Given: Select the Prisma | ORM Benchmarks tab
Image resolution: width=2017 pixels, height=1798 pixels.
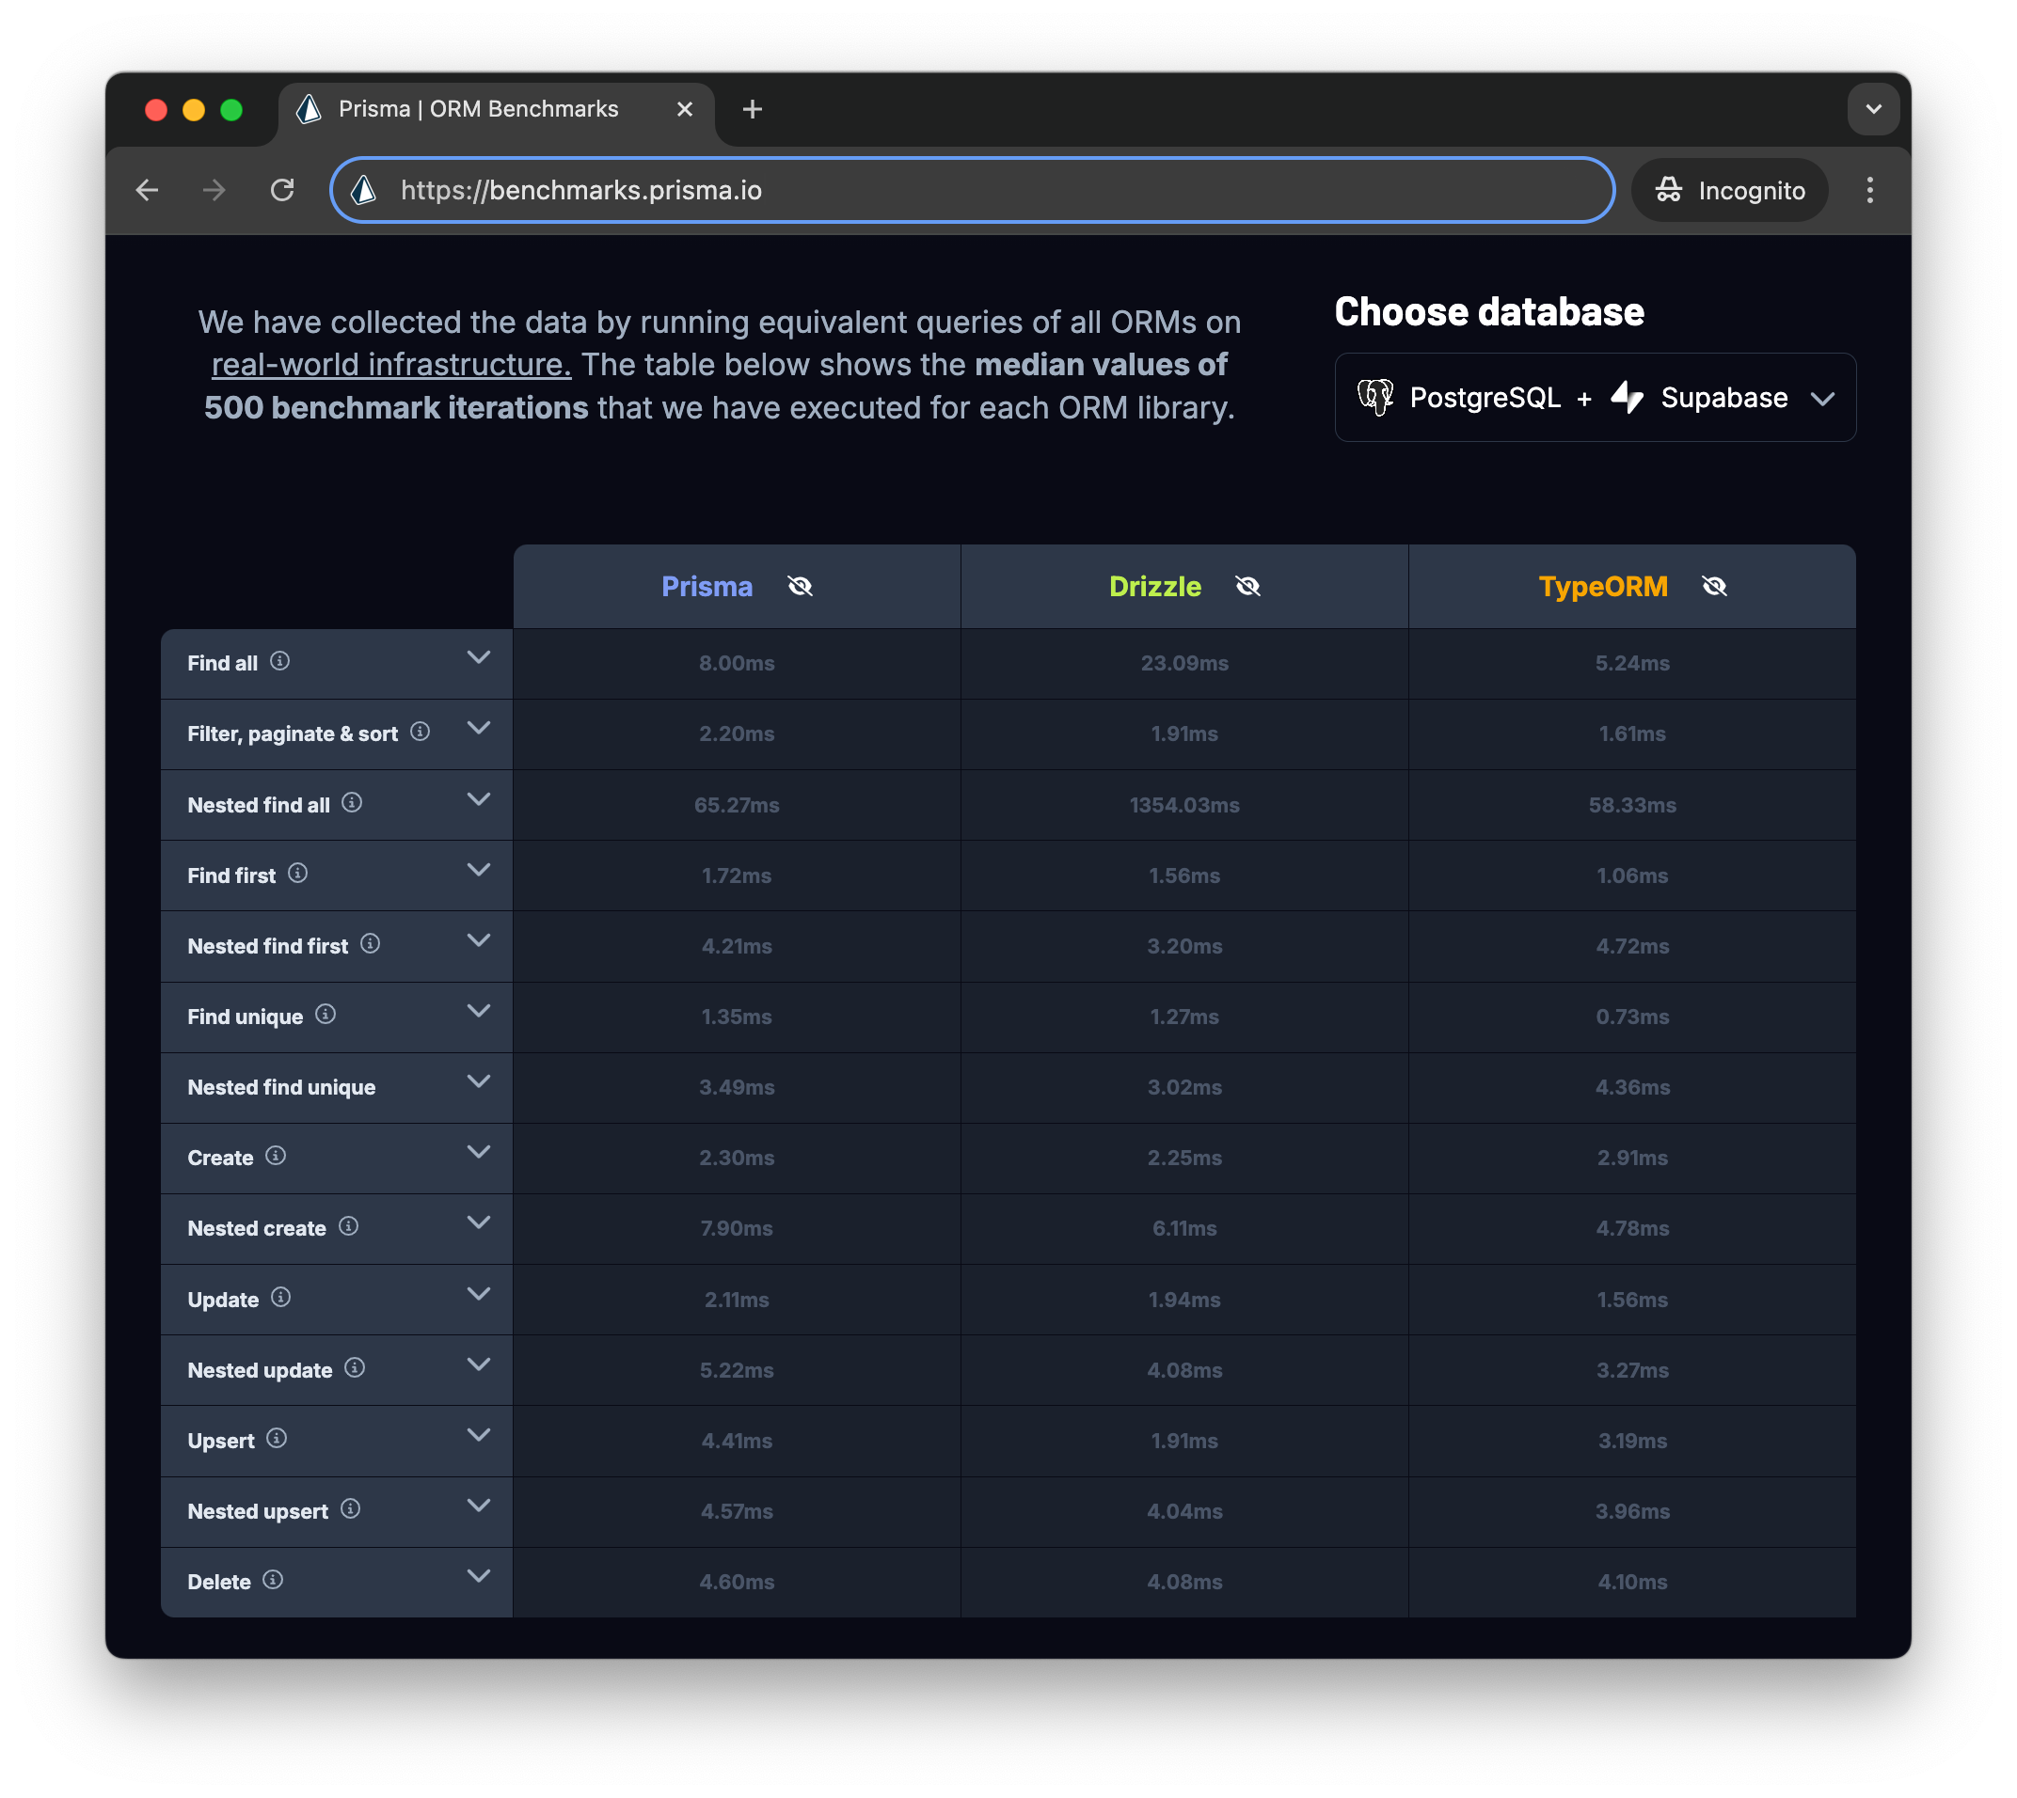Looking at the screenshot, I should click(x=478, y=109).
